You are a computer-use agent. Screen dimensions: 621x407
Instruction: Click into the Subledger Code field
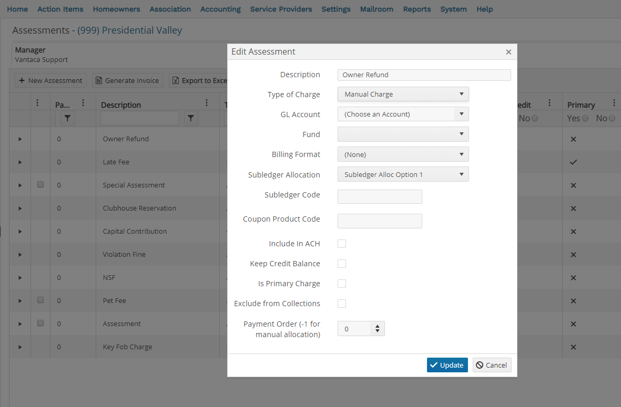pyautogui.click(x=380, y=197)
